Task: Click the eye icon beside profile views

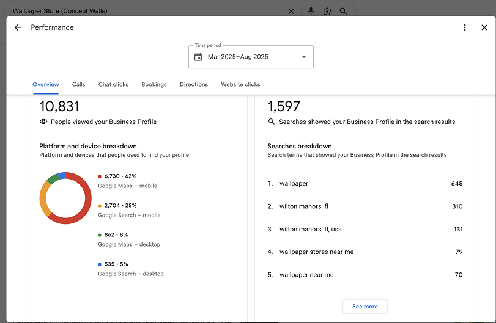Action: [x=43, y=122]
